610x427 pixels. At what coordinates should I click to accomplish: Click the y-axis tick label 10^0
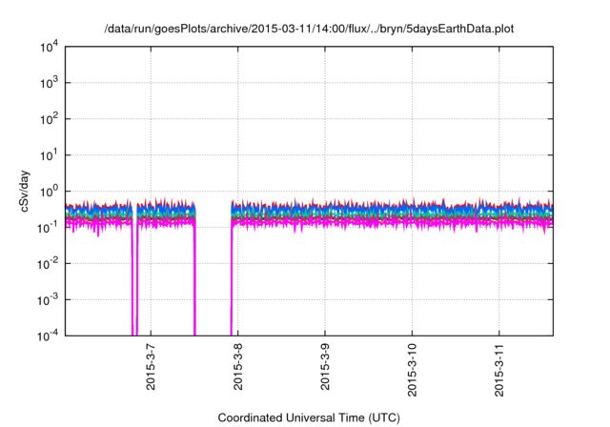(x=49, y=192)
